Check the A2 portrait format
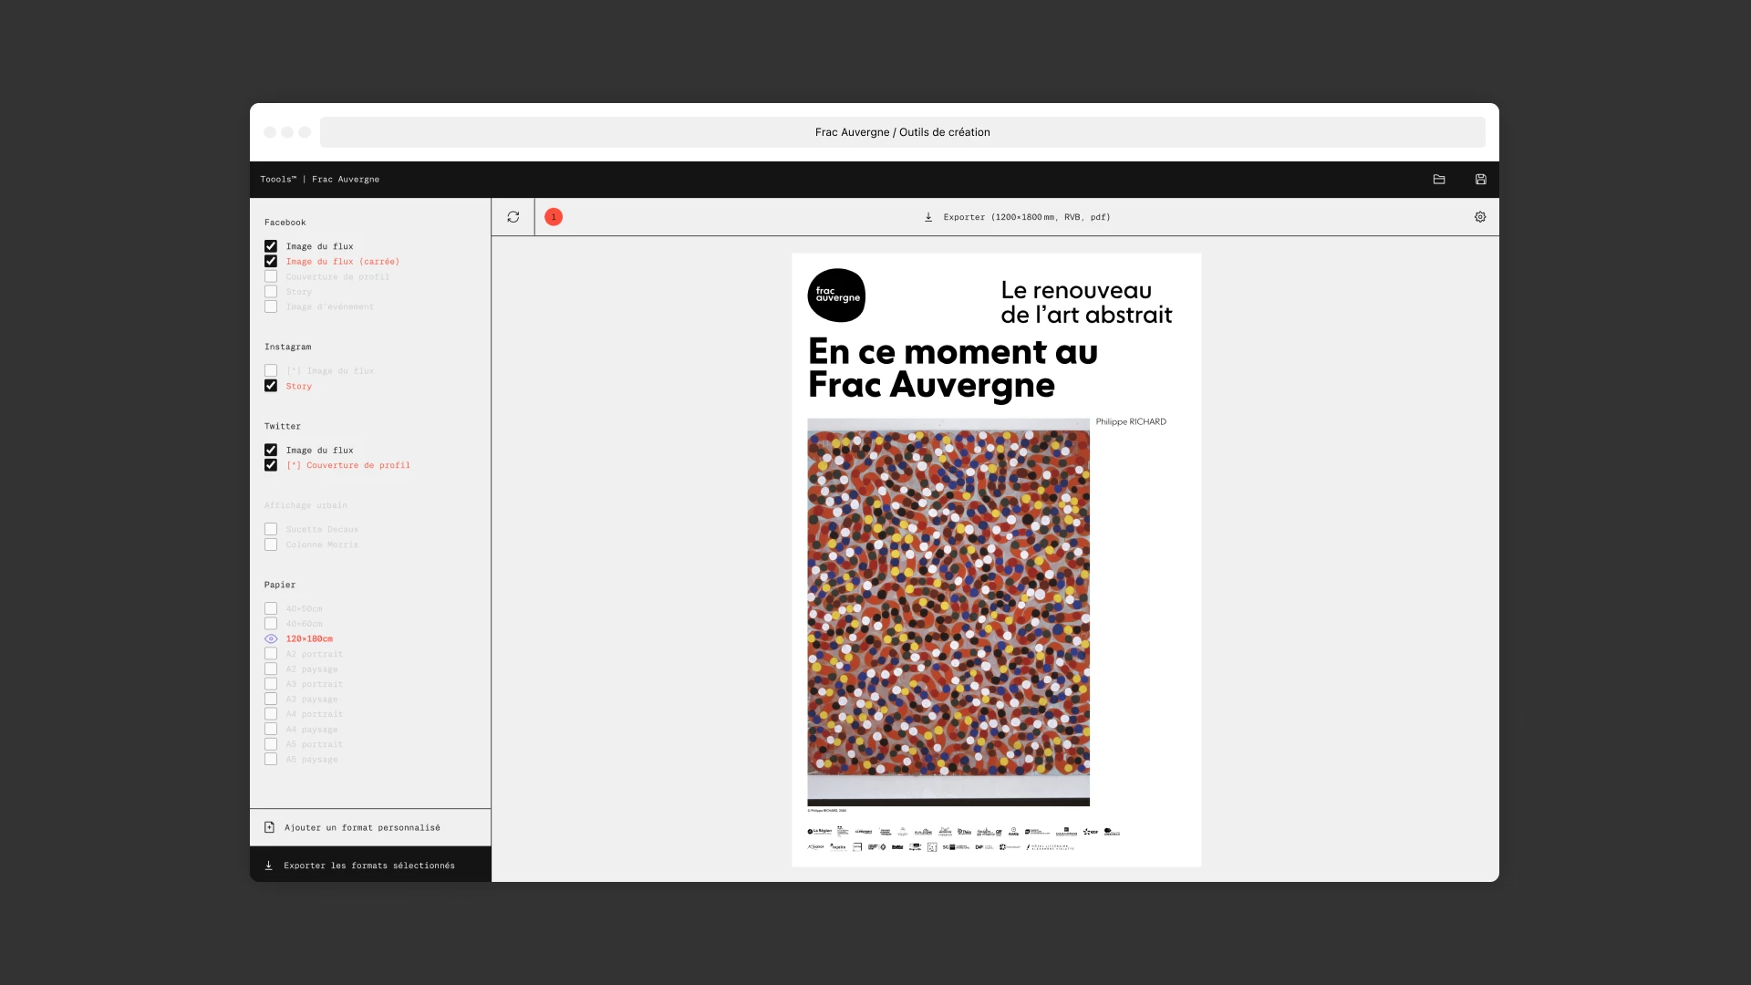The height and width of the screenshot is (985, 1751). [x=271, y=654]
